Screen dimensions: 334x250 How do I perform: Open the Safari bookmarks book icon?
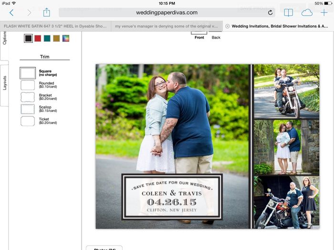pyautogui.click(x=289, y=13)
